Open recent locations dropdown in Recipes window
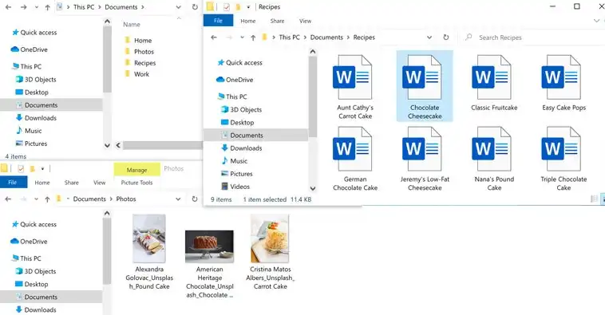 (242, 37)
